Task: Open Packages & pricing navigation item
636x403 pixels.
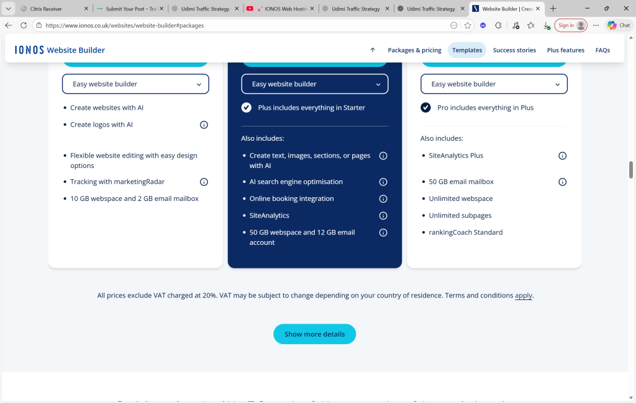Action: [414, 50]
